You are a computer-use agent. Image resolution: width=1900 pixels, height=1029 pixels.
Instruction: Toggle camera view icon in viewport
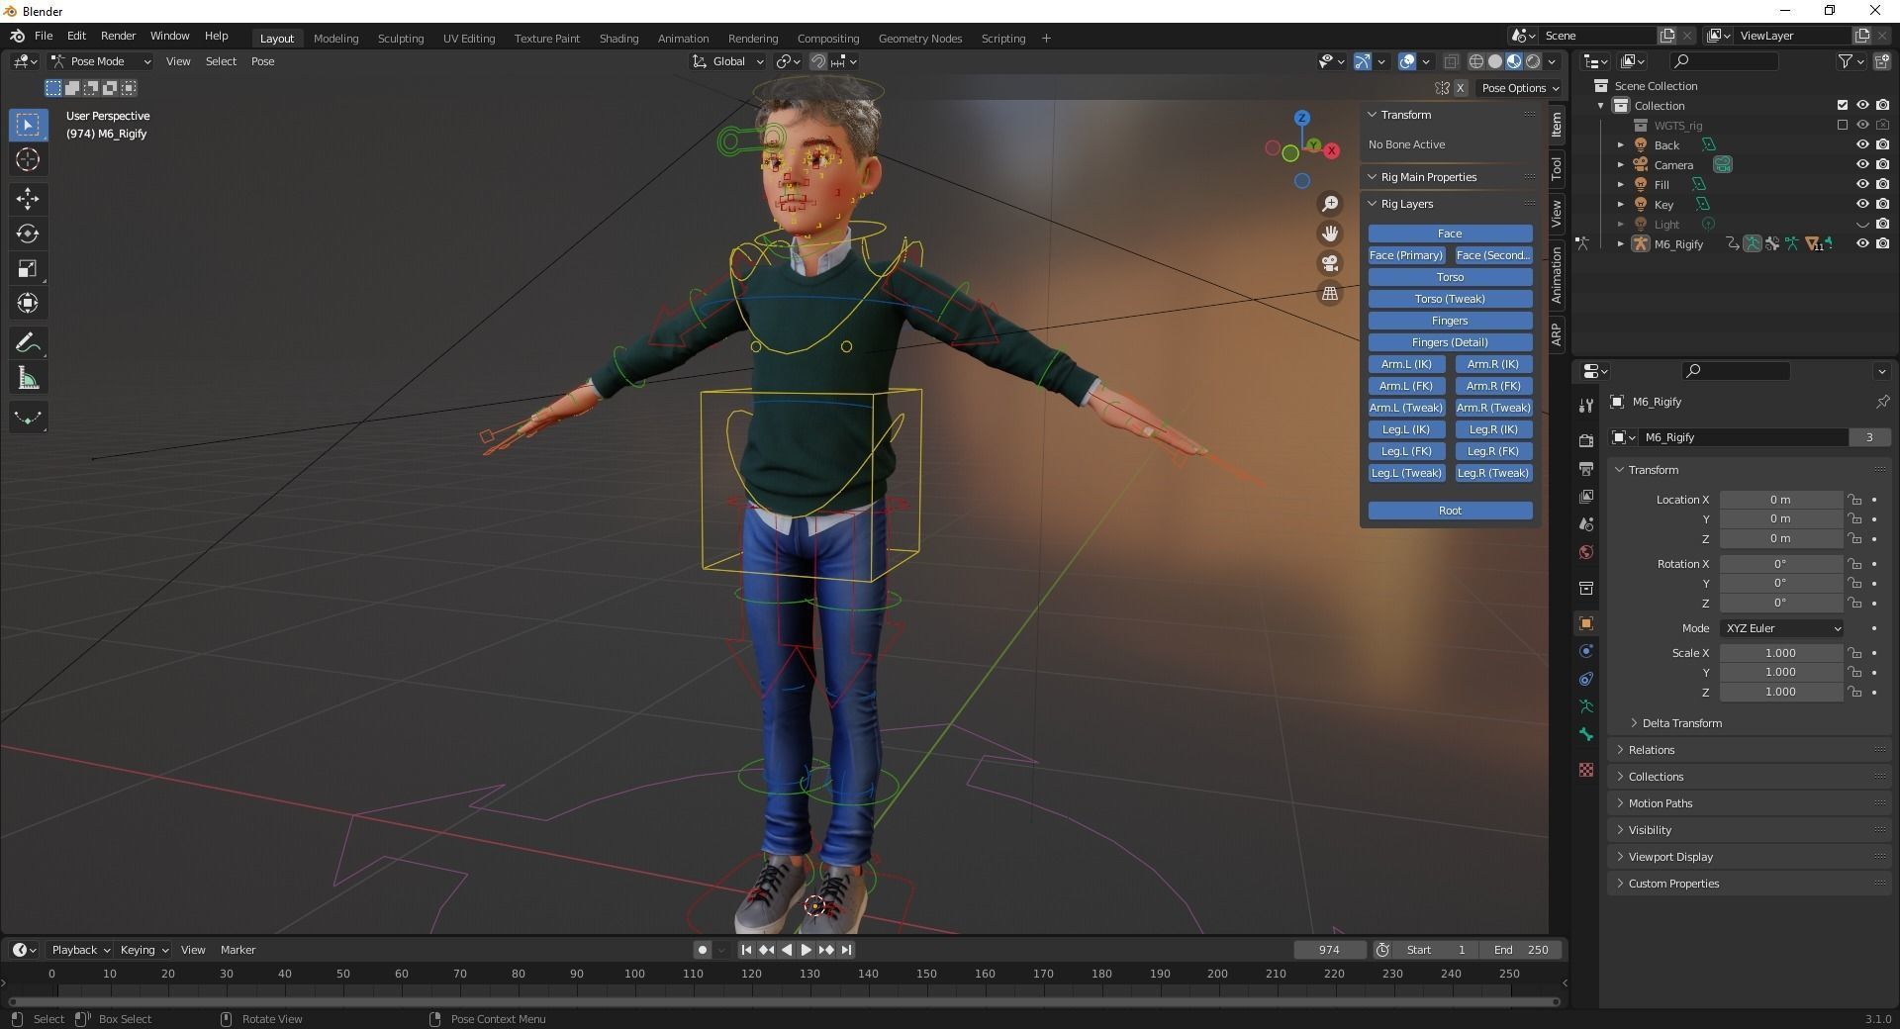[1330, 263]
